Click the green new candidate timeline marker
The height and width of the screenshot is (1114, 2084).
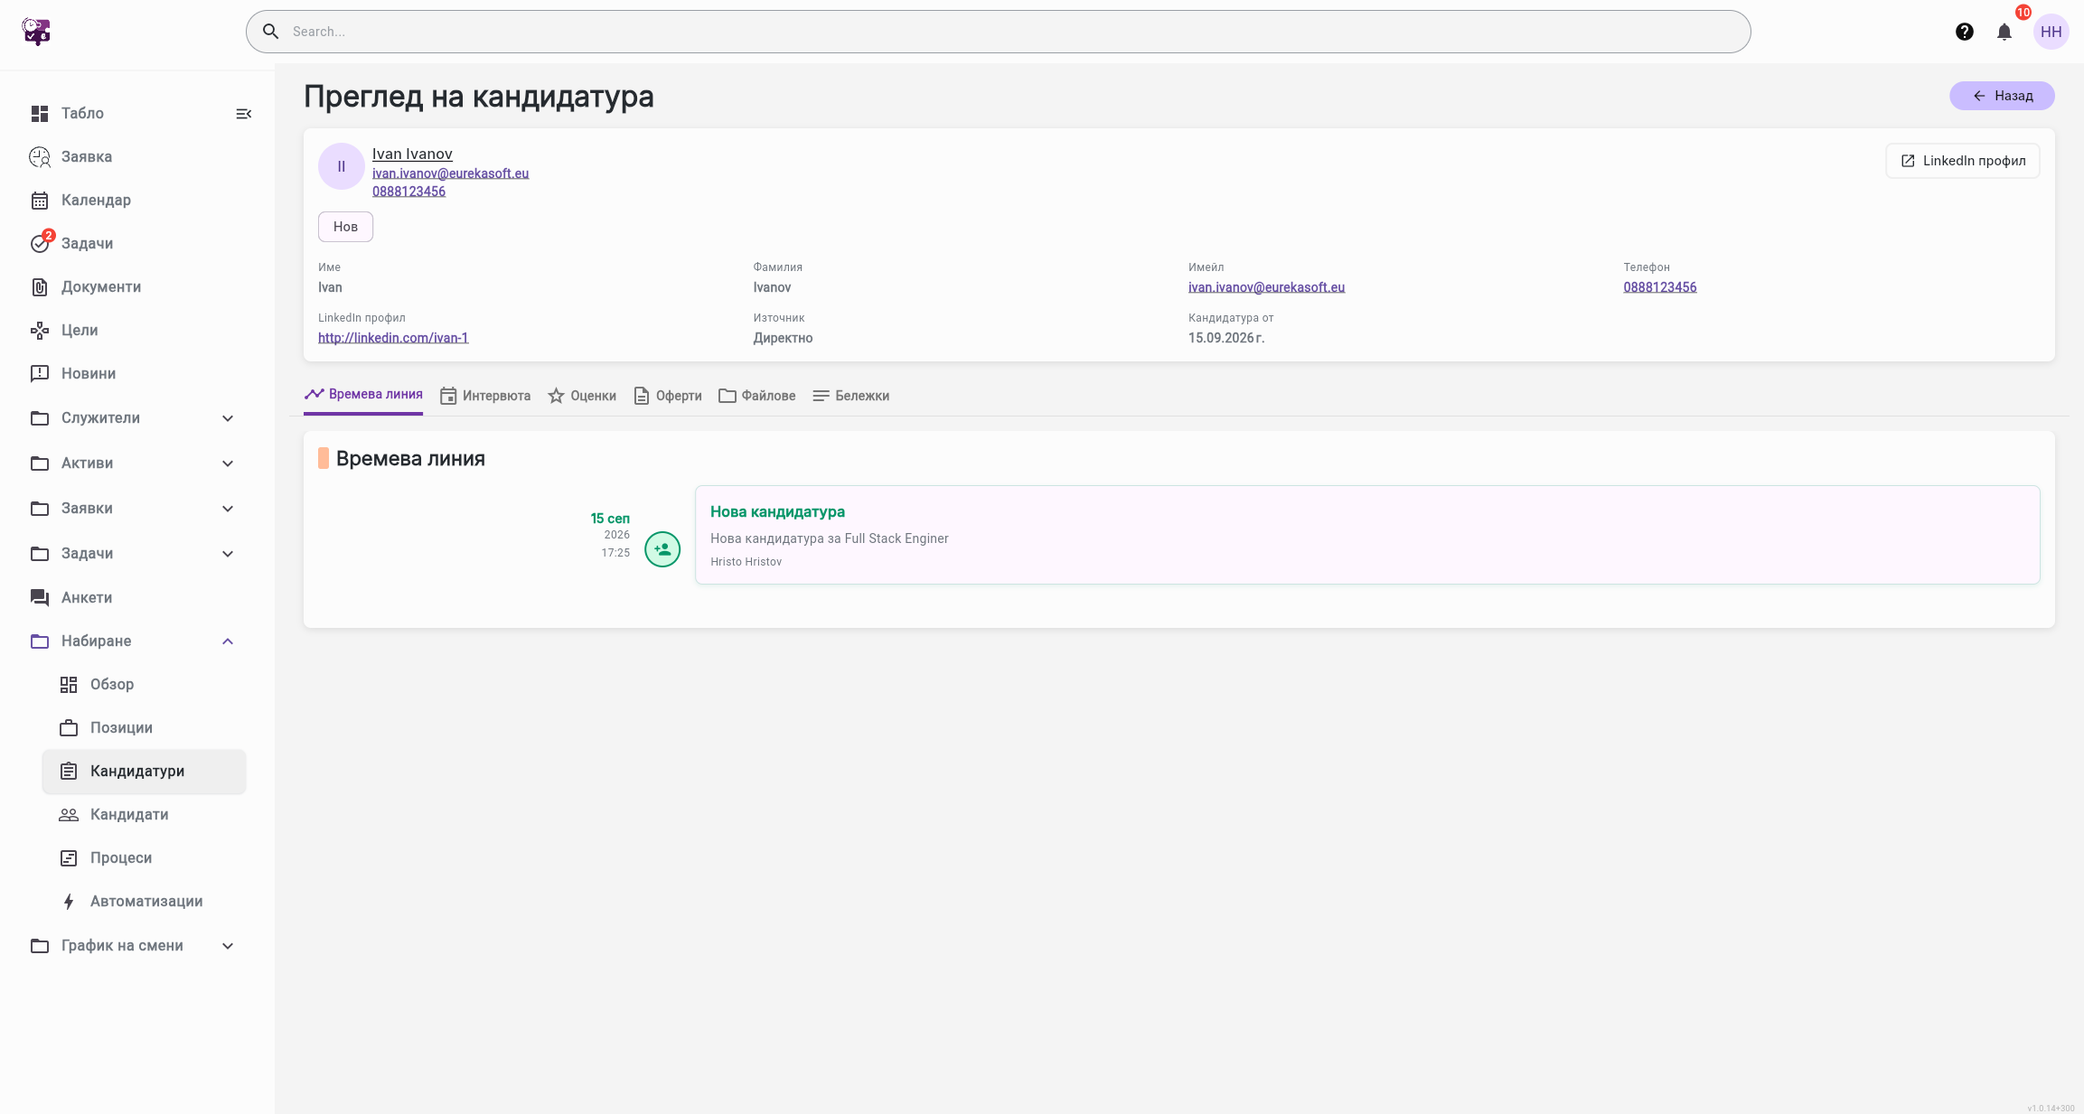pyautogui.click(x=662, y=549)
